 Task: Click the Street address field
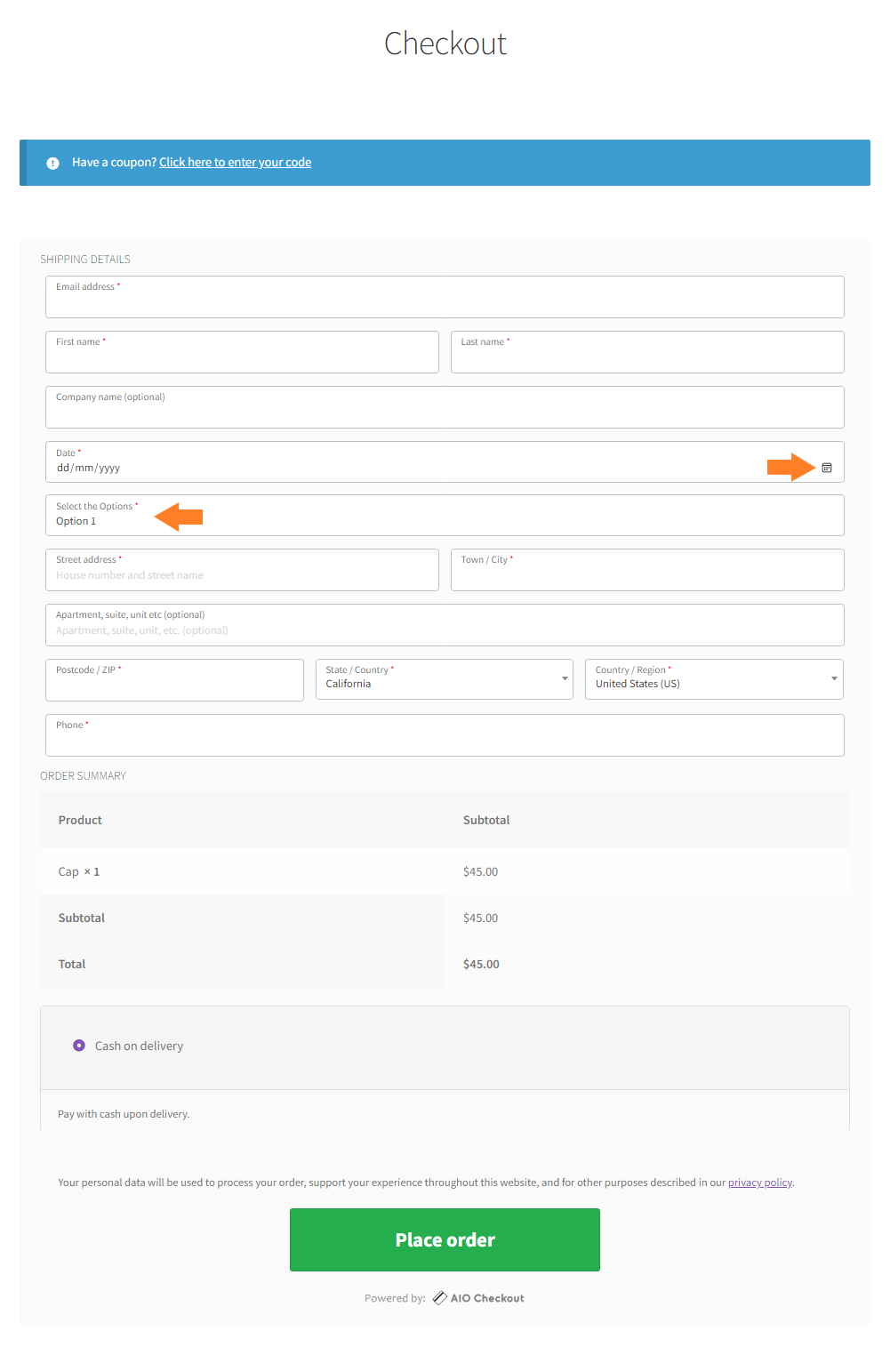click(x=242, y=570)
